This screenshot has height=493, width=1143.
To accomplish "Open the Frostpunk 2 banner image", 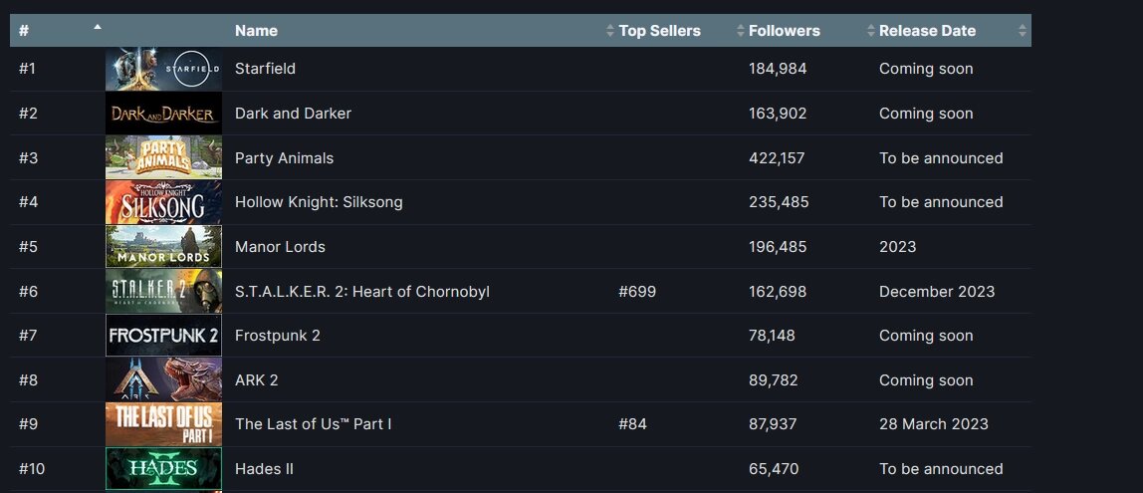I will [x=163, y=336].
